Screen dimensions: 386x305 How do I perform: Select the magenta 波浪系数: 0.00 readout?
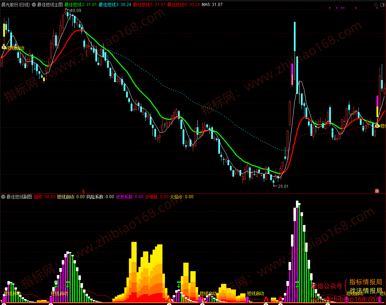click(130, 197)
